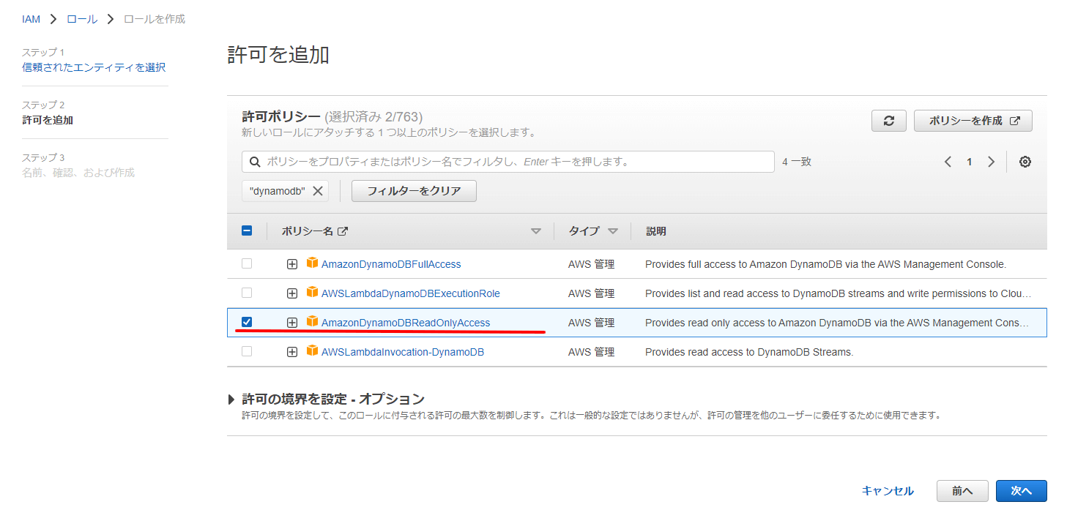Click the 次へ button
Viewport: 1067px width, 510px height.
[1021, 491]
